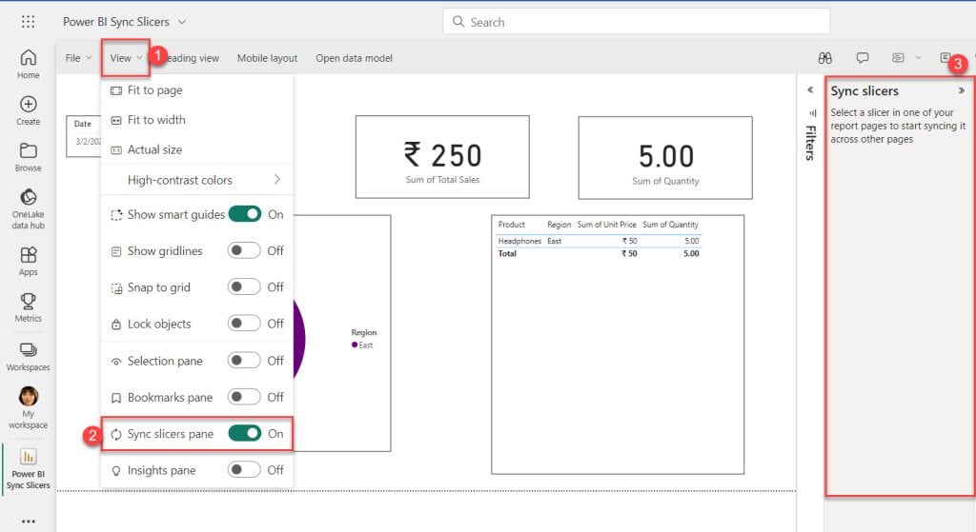Image resolution: width=976 pixels, height=532 pixels.
Task: Click the Bookmarks pane bookmark icon
Action: [116, 398]
